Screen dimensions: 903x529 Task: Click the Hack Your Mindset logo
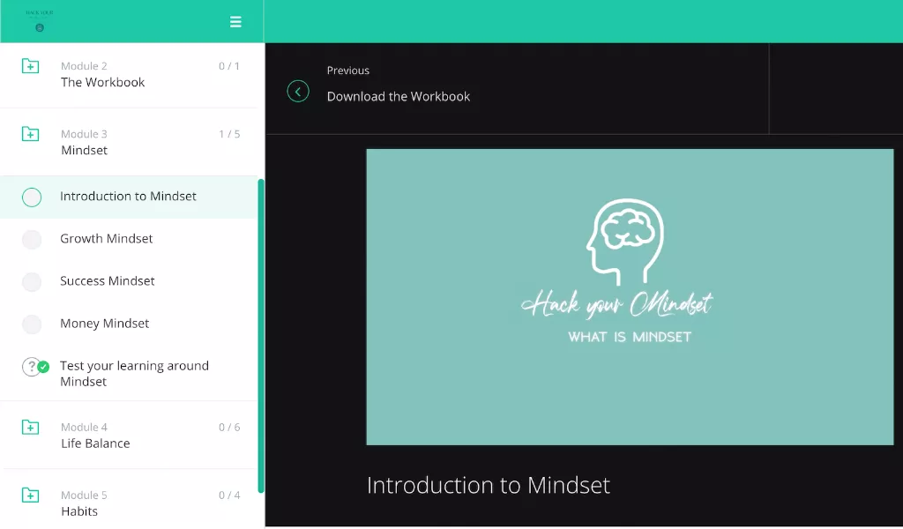pyautogui.click(x=40, y=20)
